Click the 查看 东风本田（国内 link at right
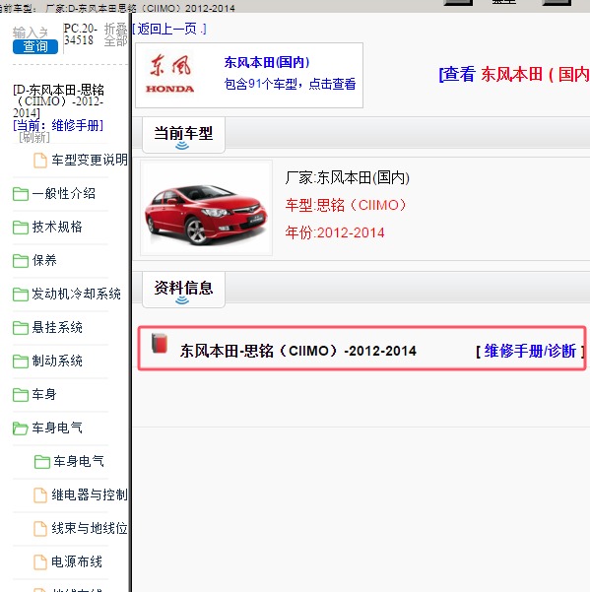 pos(514,74)
